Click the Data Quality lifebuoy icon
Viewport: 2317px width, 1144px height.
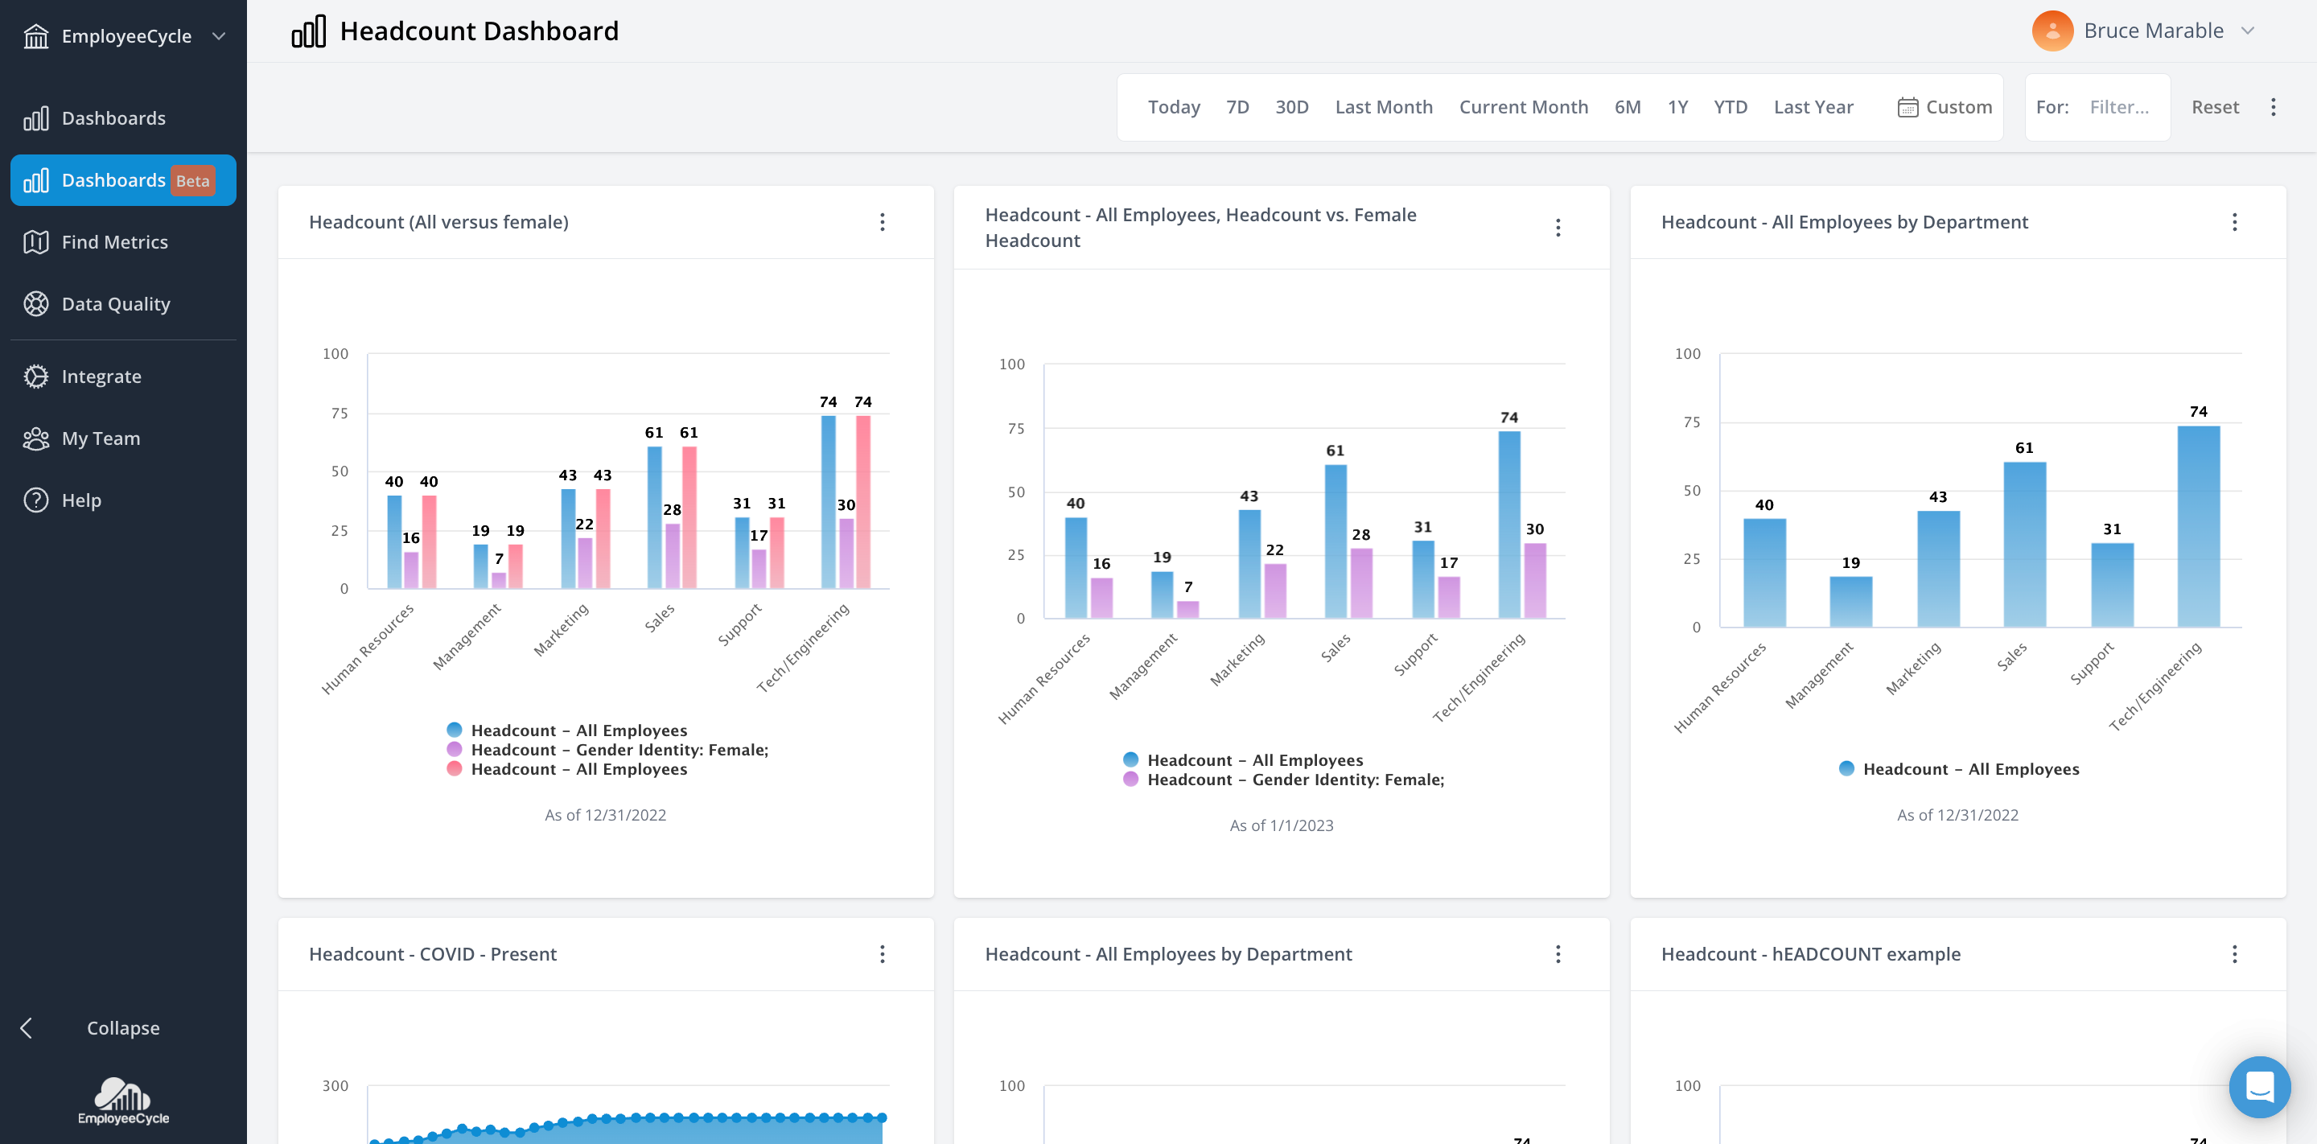pos(36,304)
